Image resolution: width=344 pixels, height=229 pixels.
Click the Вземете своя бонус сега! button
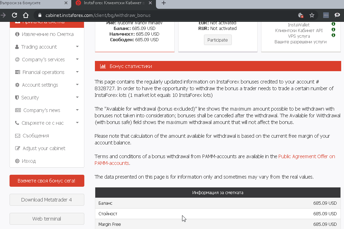[x=47, y=181]
